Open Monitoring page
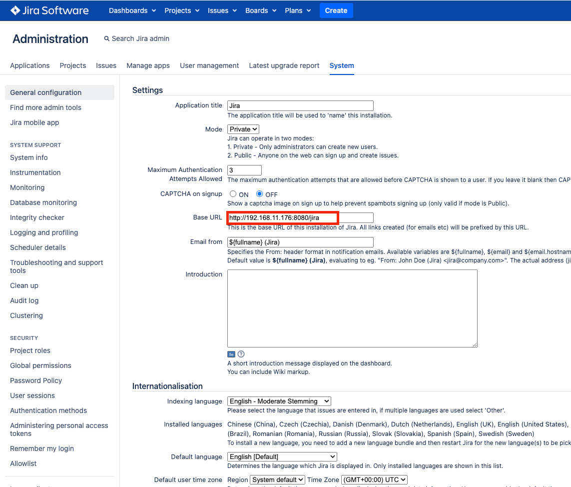The image size is (571, 487). pos(27,187)
